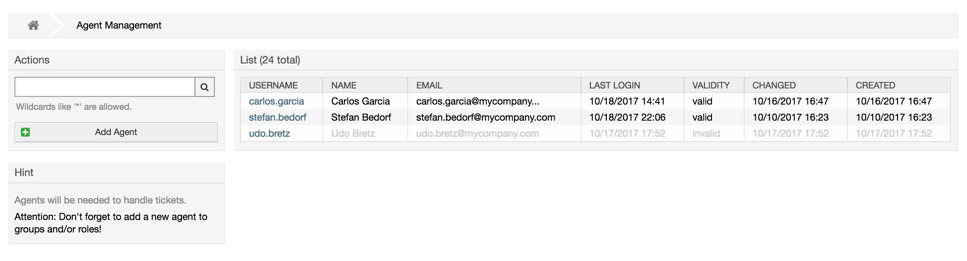Focus the agent search input field

pos(105,87)
